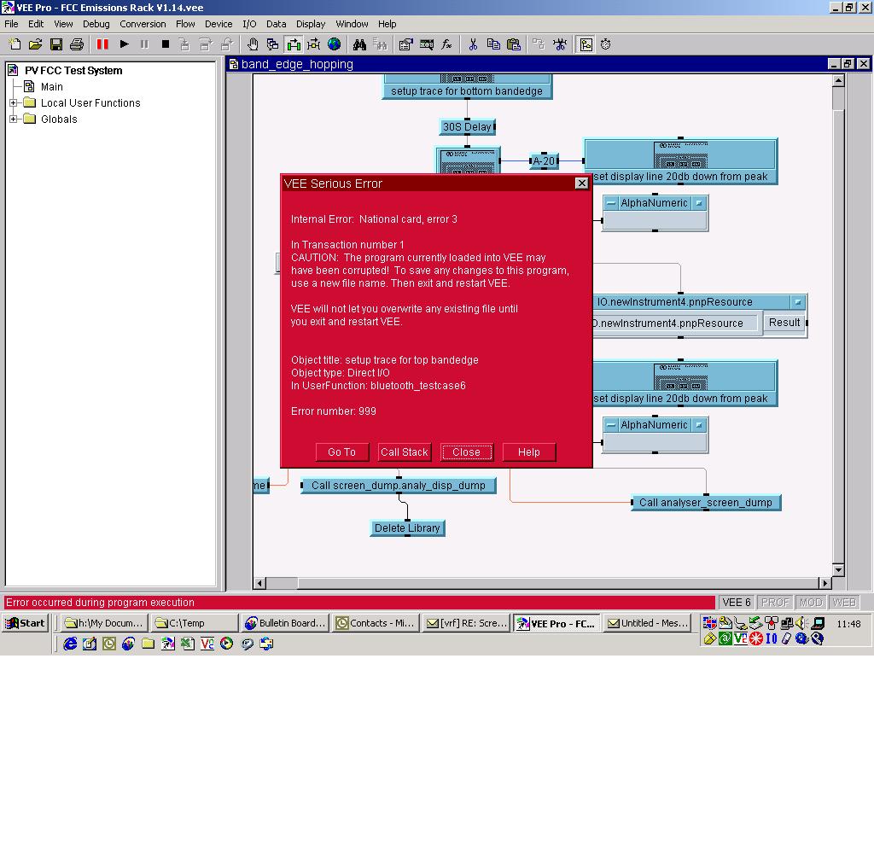This screenshot has width=874, height=845.
Task: Minimize the upper AlphaNumeric object to icon
Action: click(611, 203)
